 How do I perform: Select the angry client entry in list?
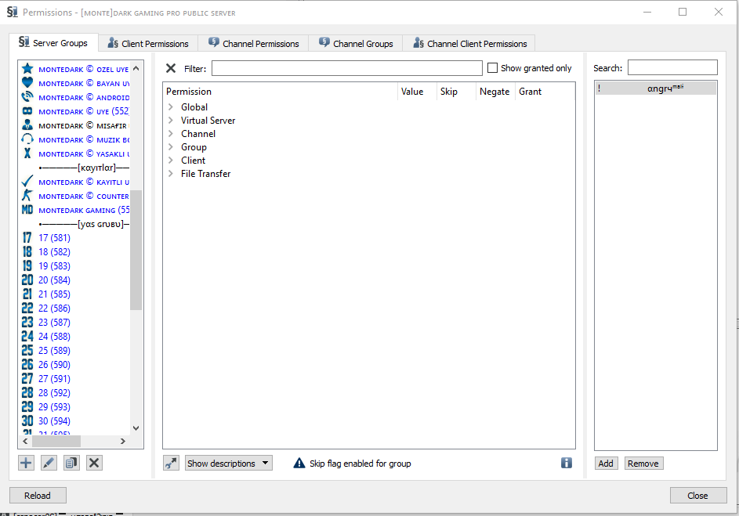(656, 88)
